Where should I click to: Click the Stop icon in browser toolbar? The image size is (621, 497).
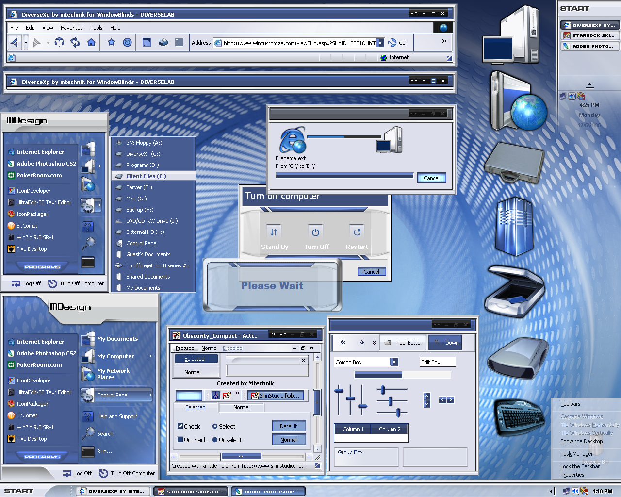[x=59, y=43]
